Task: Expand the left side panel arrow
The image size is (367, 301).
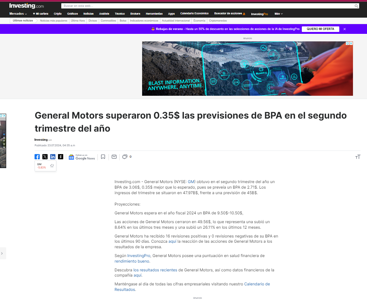Action: [2, 253]
